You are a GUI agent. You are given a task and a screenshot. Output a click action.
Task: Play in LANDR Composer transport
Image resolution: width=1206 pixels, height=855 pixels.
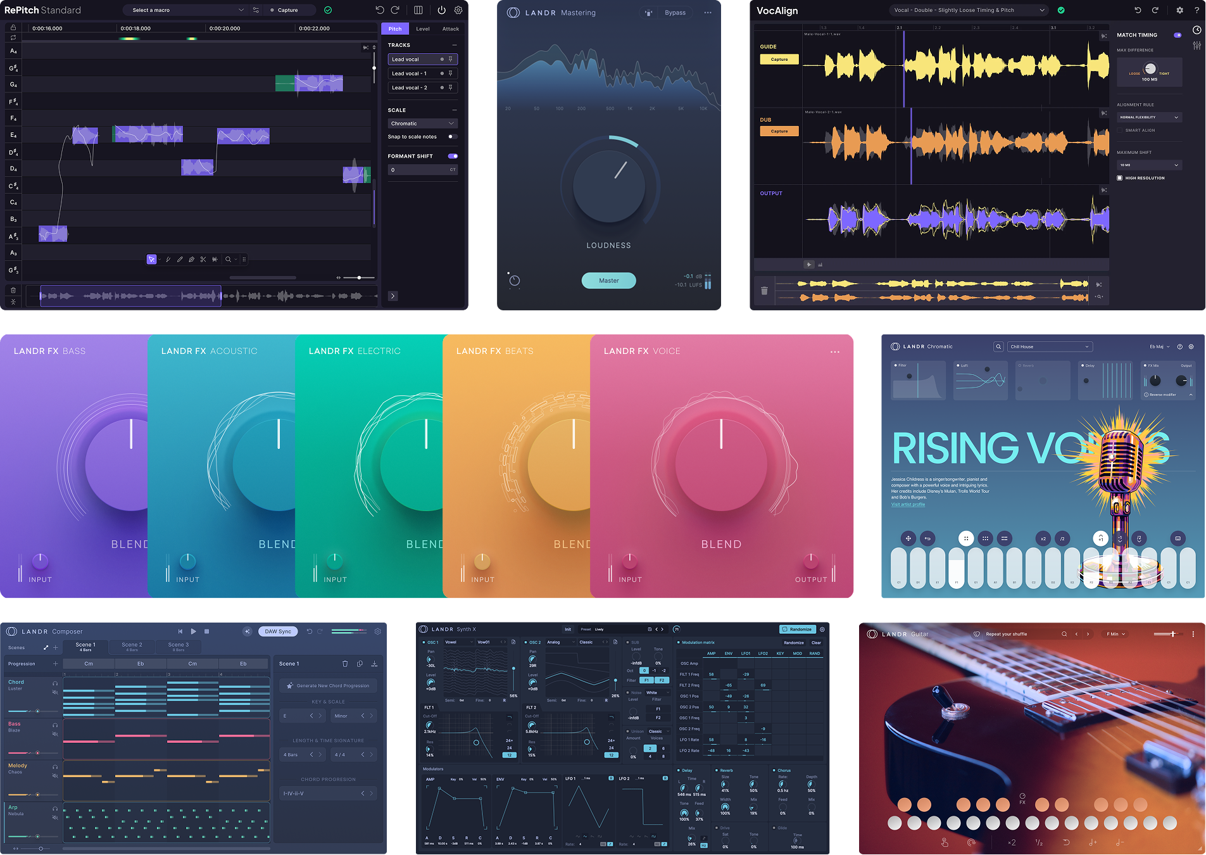[x=194, y=631]
